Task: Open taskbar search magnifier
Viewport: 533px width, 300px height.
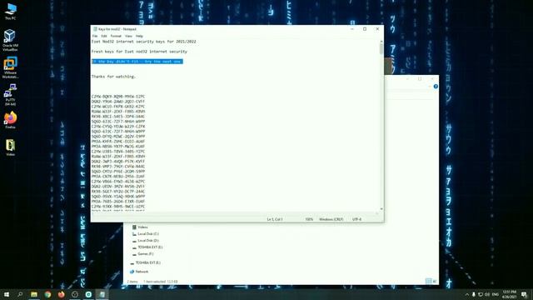Action: [x=20, y=294]
